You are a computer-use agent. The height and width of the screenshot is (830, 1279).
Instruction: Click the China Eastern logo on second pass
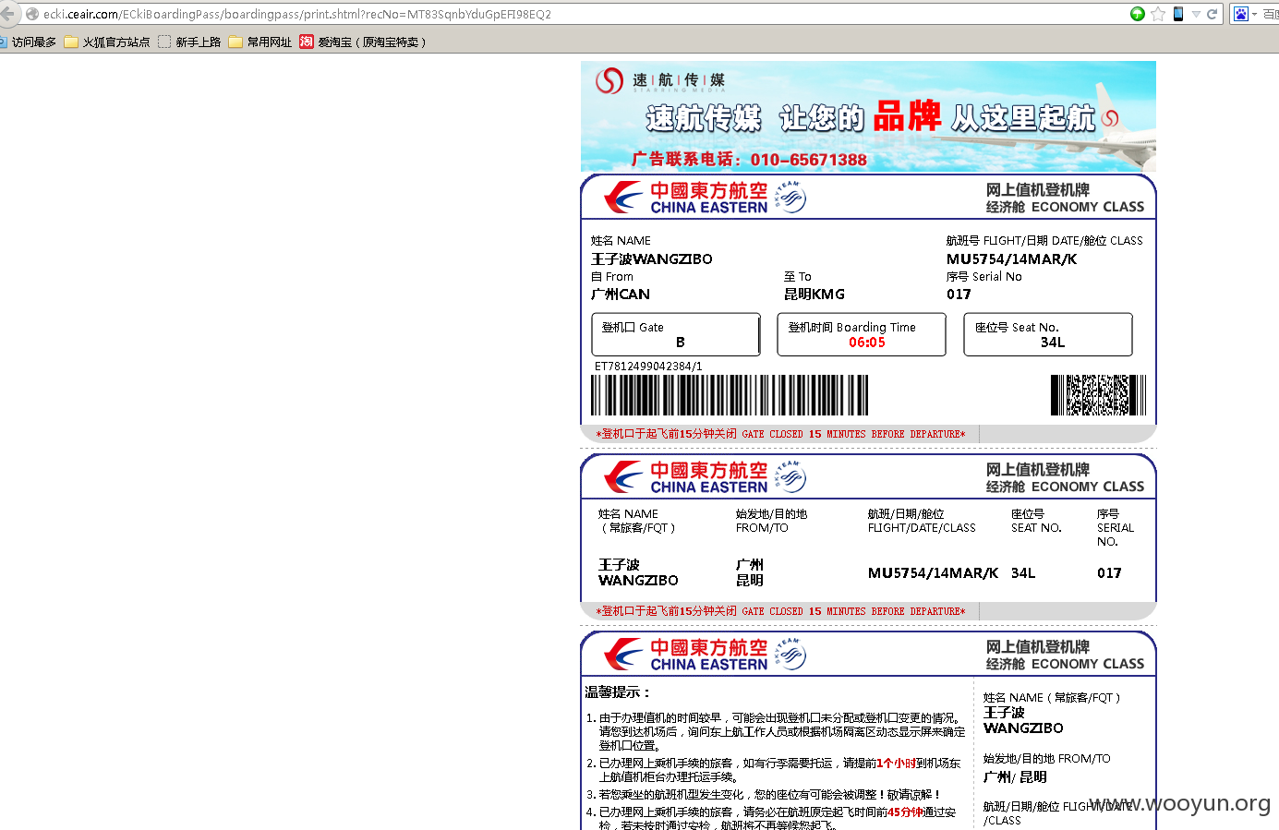686,477
